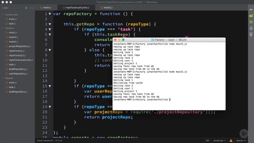Open the sidebar gear settings icon
Viewport: 254px width, 143px height.
[26, 8]
